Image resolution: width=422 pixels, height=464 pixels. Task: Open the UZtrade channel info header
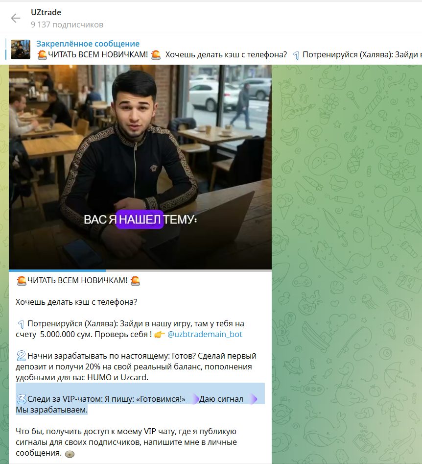(46, 12)
